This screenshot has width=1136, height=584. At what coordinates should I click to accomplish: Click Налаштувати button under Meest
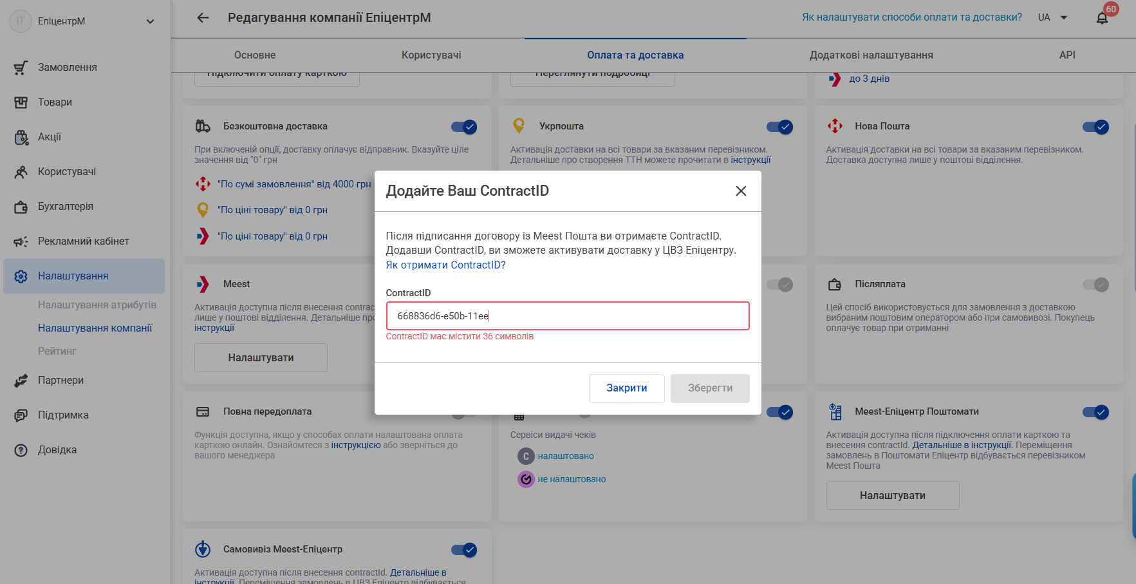pos(261,357)
